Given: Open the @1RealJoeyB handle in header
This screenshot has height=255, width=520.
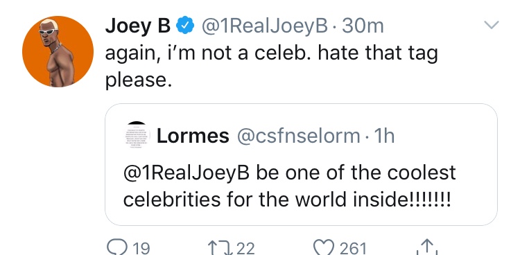Looking at the screenshot, I should click(265, 26).
